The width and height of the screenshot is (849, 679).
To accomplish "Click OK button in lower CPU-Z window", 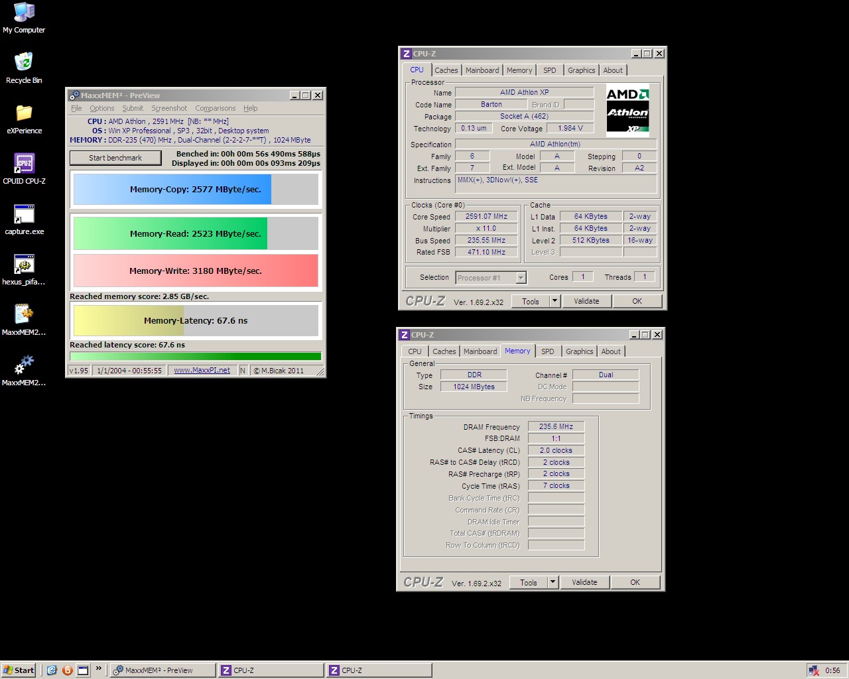I will (x=635, y=582).
